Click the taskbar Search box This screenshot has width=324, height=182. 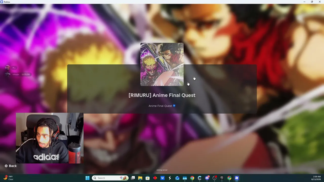coord(110,178)
